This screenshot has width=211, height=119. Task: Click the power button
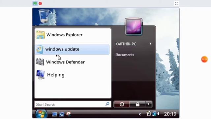[122, 104]
